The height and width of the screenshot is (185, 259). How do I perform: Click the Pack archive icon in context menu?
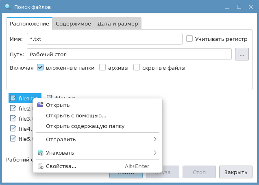(x=40, y=153)
